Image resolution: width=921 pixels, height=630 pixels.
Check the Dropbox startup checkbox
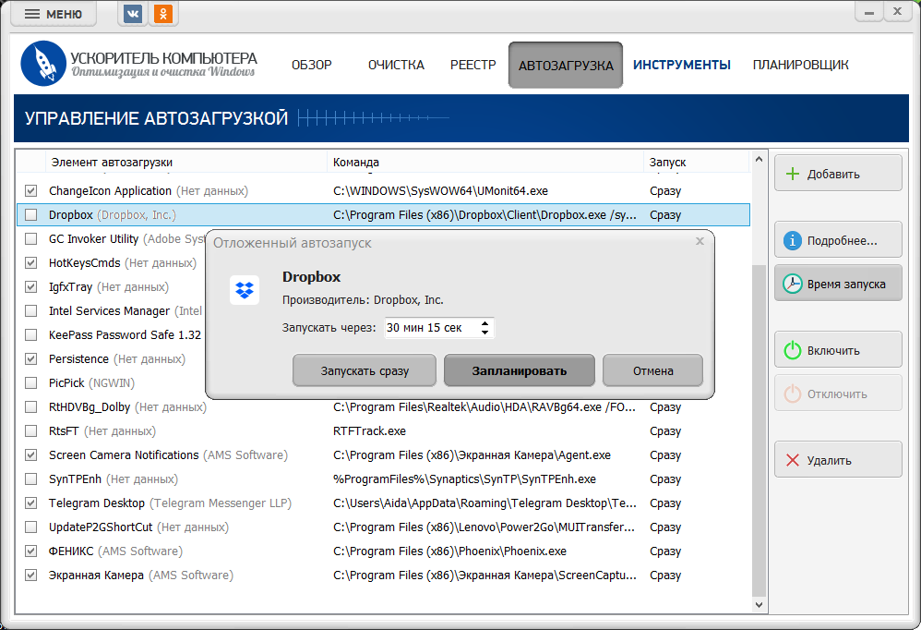[31, 215]
